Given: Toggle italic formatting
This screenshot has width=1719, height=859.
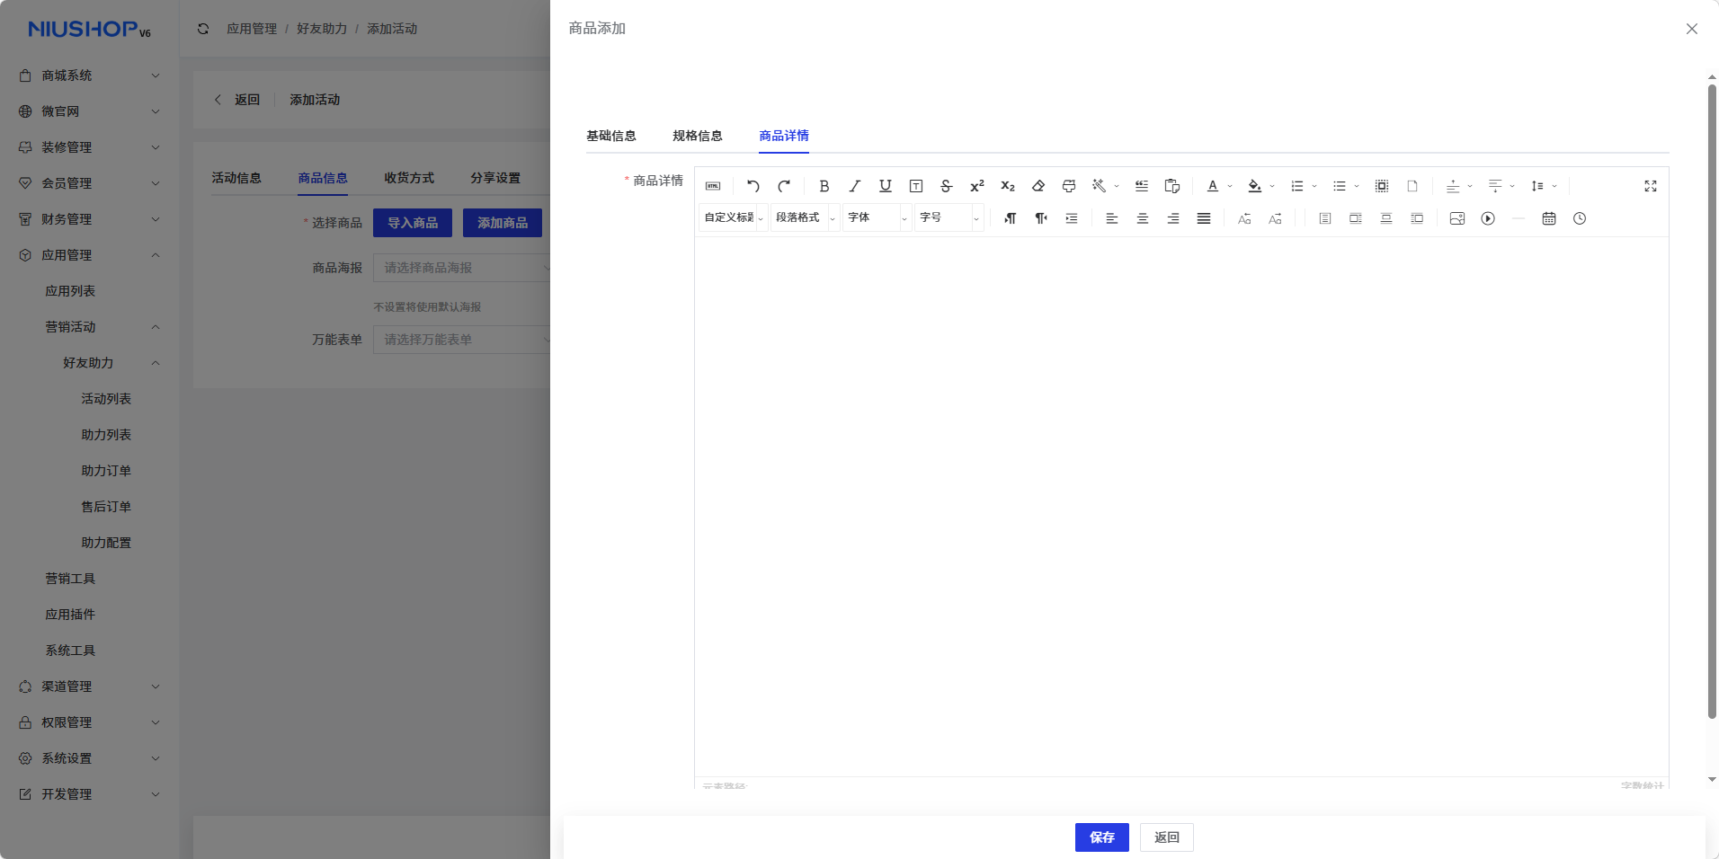Looking at the screenshot, I should pos(855,186).
